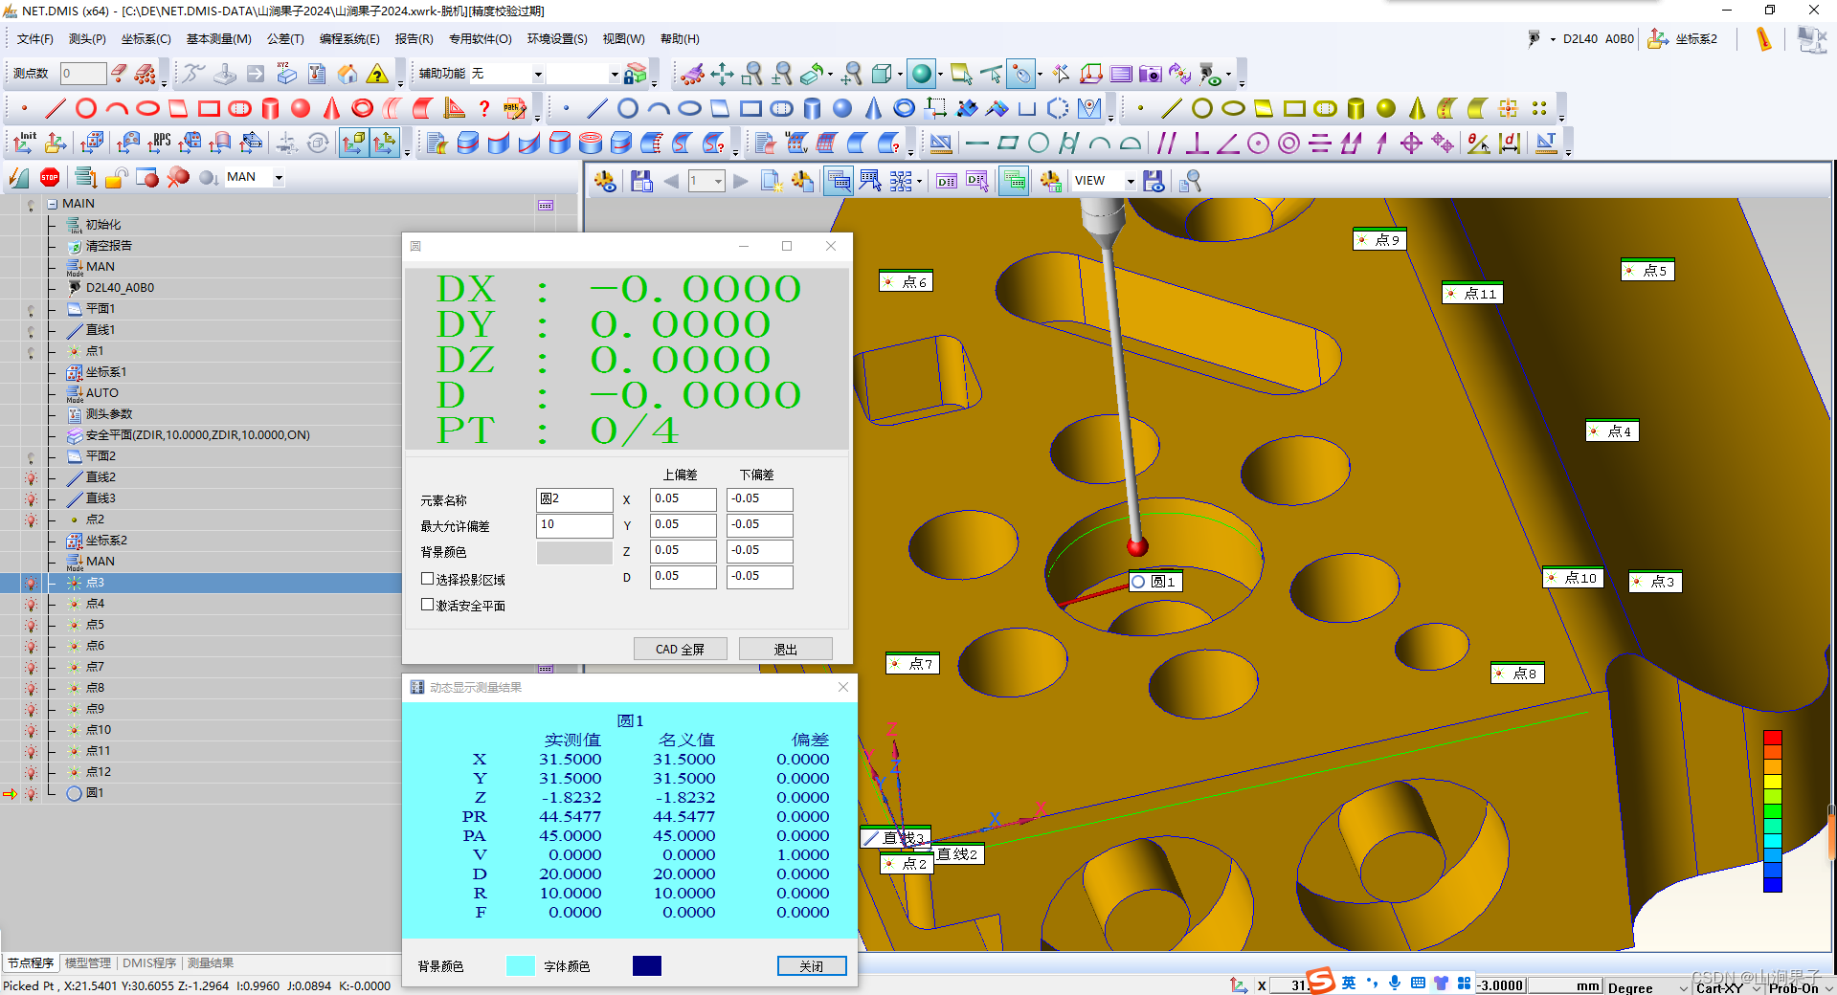Toggle light bulb of 点3 row
The image size is (1837, 995).
[31, 583]
